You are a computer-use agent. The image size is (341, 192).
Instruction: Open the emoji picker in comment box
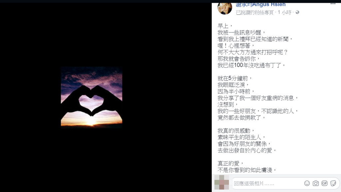pyautogui.click(x=307, y=183)
